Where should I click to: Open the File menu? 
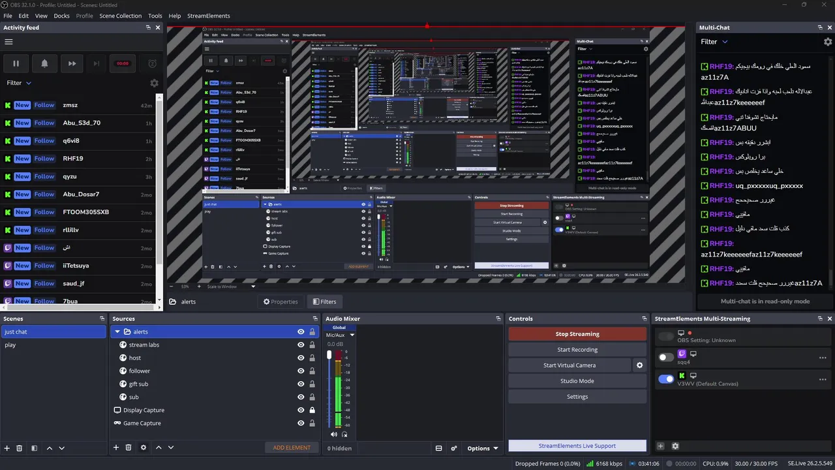coord(8,16)
